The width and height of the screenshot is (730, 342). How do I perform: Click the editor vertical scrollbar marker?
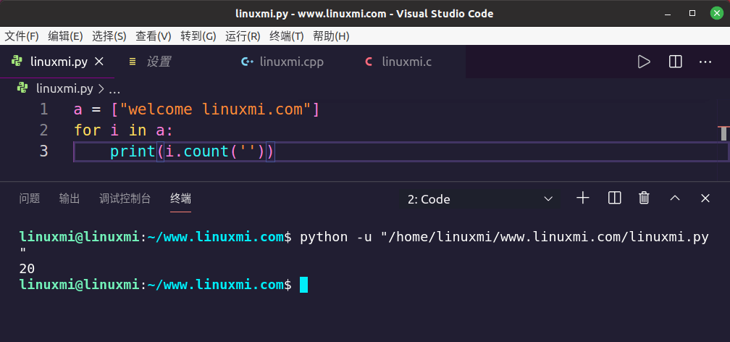(723, 133)
